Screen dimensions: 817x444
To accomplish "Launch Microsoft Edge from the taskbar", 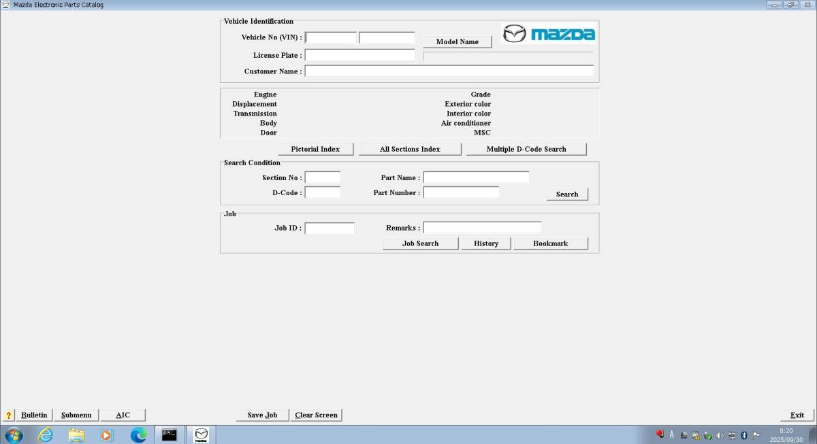I will click(x=138, y=434).
